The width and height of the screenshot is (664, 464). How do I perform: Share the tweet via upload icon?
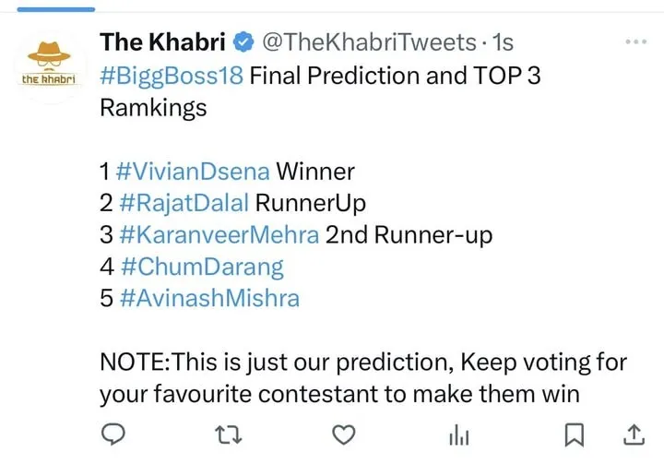[x=634, y=435]
